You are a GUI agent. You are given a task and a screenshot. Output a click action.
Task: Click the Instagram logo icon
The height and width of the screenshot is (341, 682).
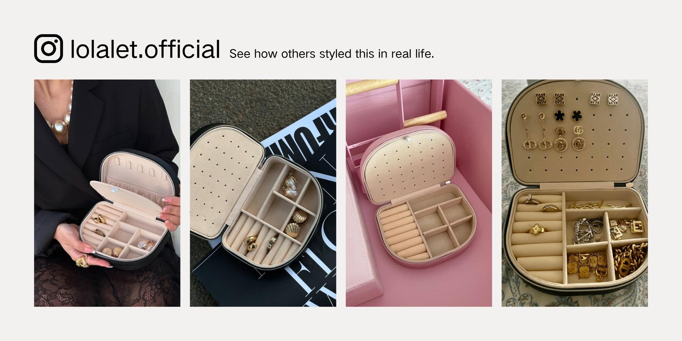click(48, 48)
